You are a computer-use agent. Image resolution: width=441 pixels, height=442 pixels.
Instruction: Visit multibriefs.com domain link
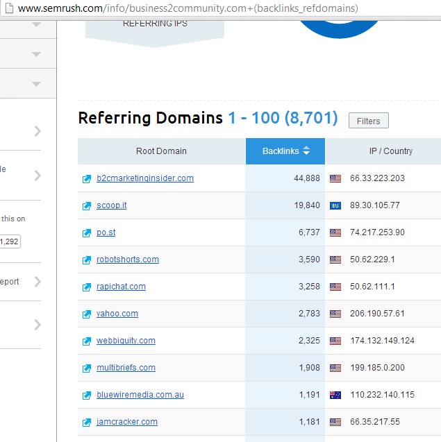126,368
